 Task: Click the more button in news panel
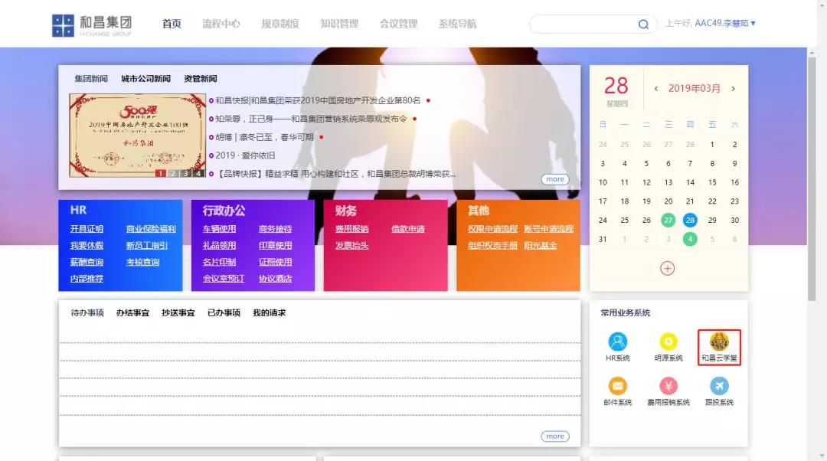[x=555, y=179]
